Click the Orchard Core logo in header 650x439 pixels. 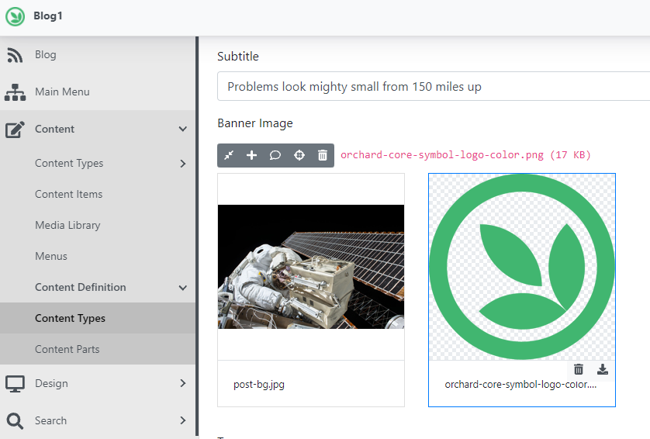[x=16, y=16]
